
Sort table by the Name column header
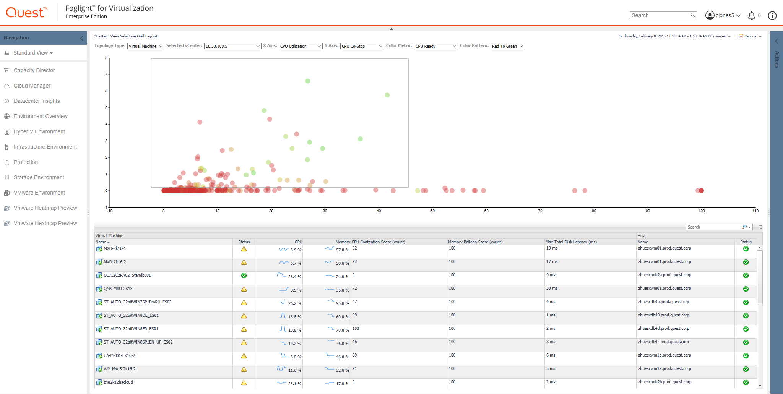click(x=101, y=242)
